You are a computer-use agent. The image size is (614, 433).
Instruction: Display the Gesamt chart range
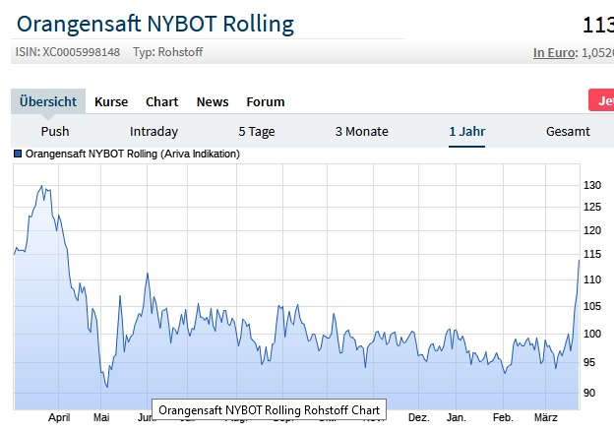click(568, 131)
